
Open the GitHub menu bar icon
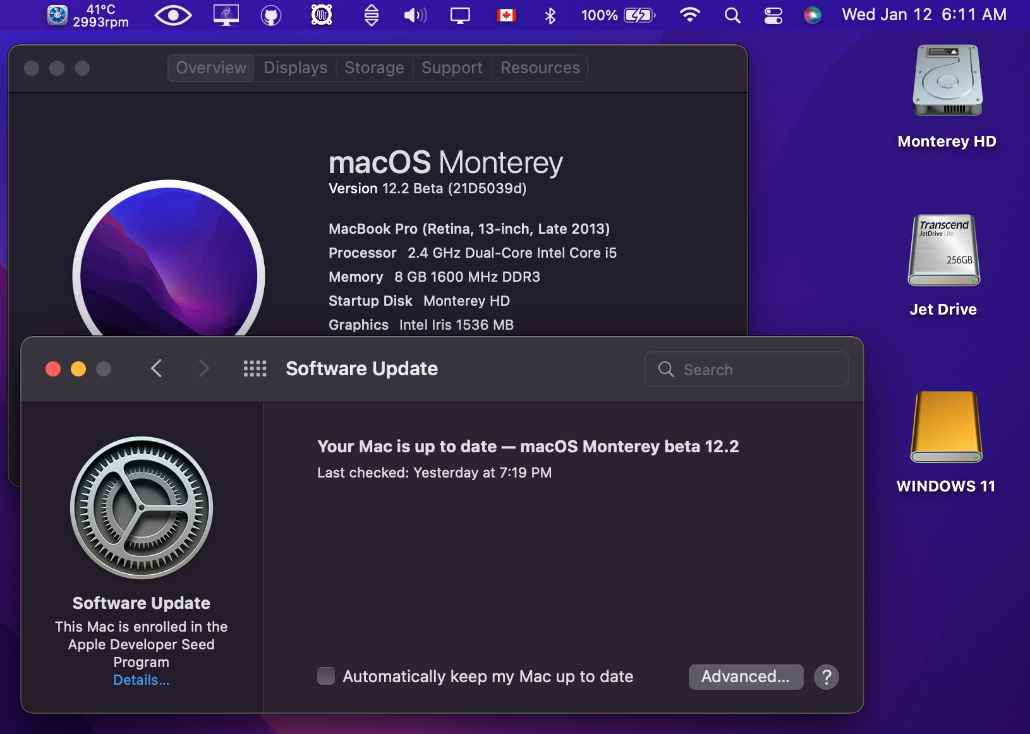click(x=271, y=15)
